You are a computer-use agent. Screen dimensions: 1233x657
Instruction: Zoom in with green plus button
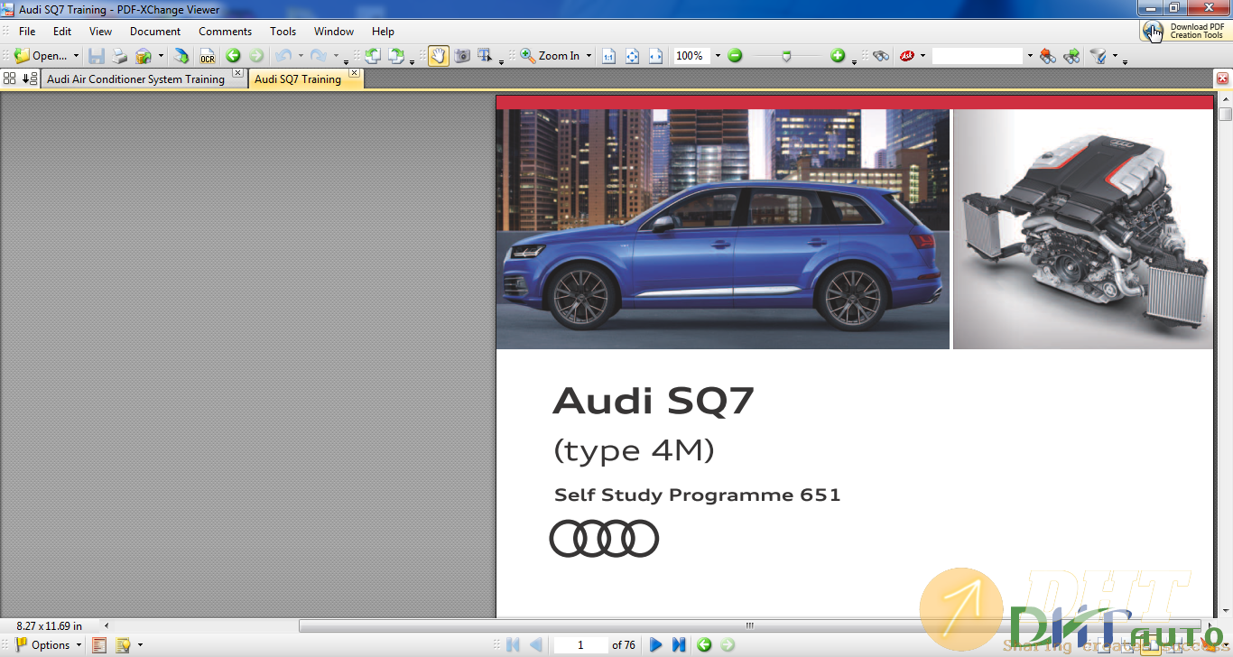[838, 56]
